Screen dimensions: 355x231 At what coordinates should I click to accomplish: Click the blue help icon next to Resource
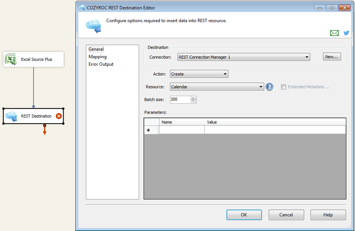tap(269, 87)
